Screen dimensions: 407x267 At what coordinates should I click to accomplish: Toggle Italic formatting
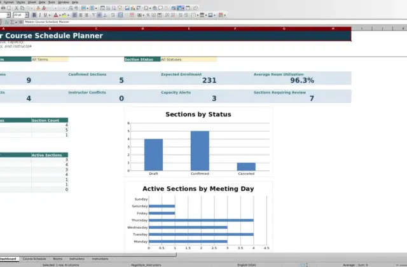click(x=39, y=15)
